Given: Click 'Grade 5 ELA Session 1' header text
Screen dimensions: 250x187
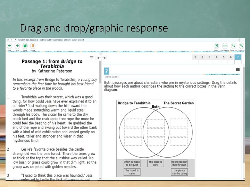Looking at the screenshot, I should (28, 40).
